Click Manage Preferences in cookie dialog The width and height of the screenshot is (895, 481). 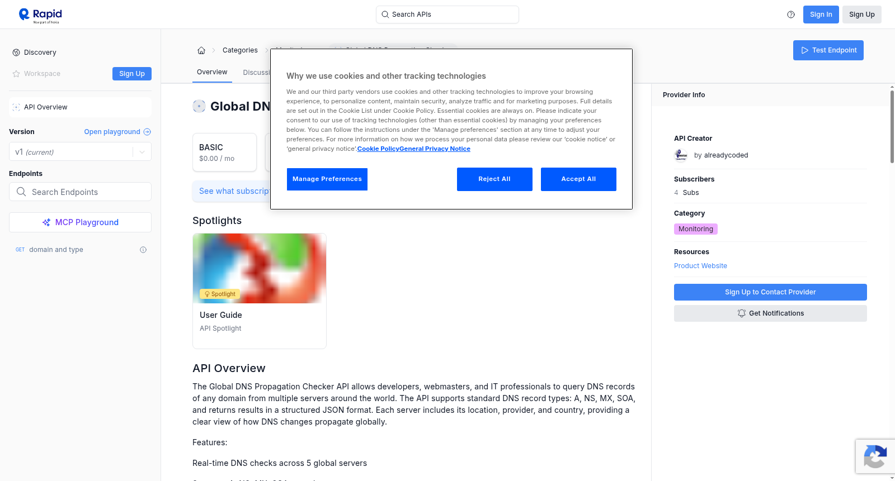(327, 179)
